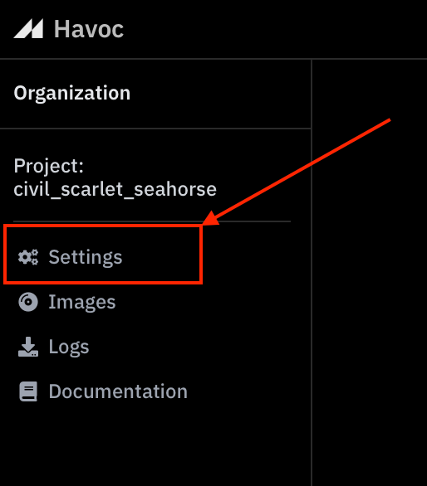
Task: Click the Documentation book icon
Action: tap(28, 391)
